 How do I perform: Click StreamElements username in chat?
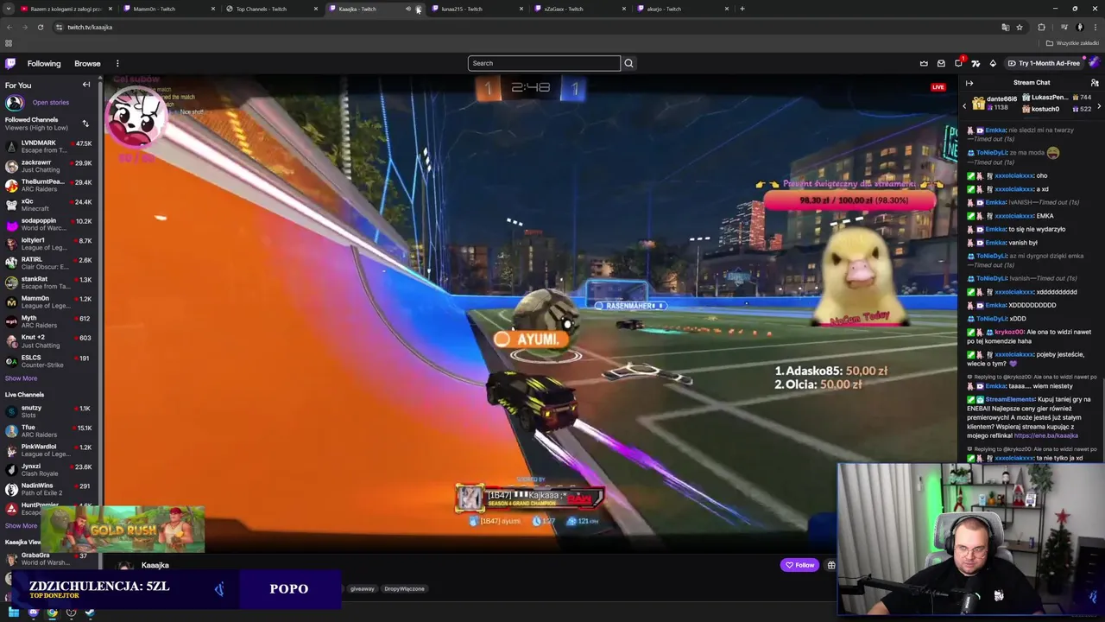tap(1010, 399)
